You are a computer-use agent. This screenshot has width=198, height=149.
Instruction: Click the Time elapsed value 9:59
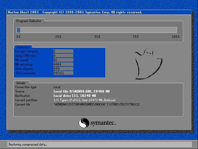tap(63, 69)
